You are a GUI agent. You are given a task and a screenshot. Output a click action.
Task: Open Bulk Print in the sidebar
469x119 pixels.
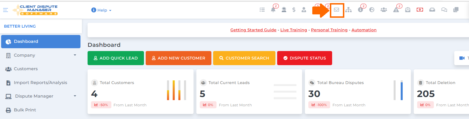(41, 110)
